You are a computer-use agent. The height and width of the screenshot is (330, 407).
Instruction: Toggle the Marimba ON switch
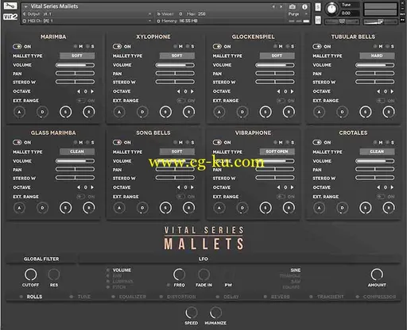pos(17,47)
